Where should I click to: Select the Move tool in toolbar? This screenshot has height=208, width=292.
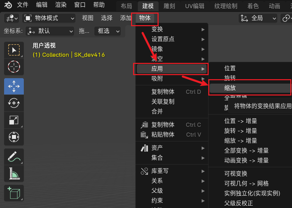coord(14,86)
